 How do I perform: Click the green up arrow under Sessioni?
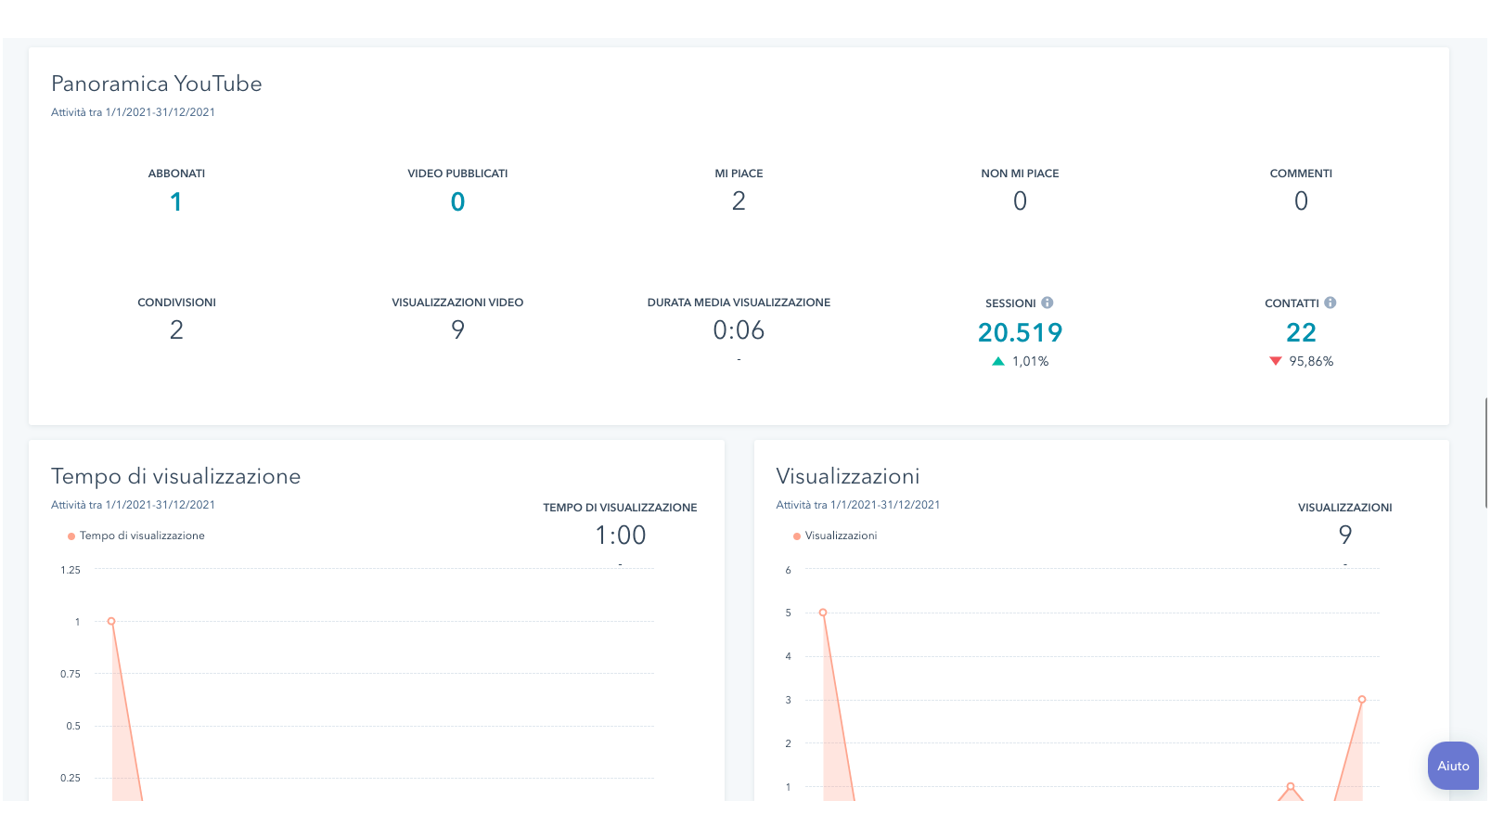pyautogui.click(x=998, y=362)
